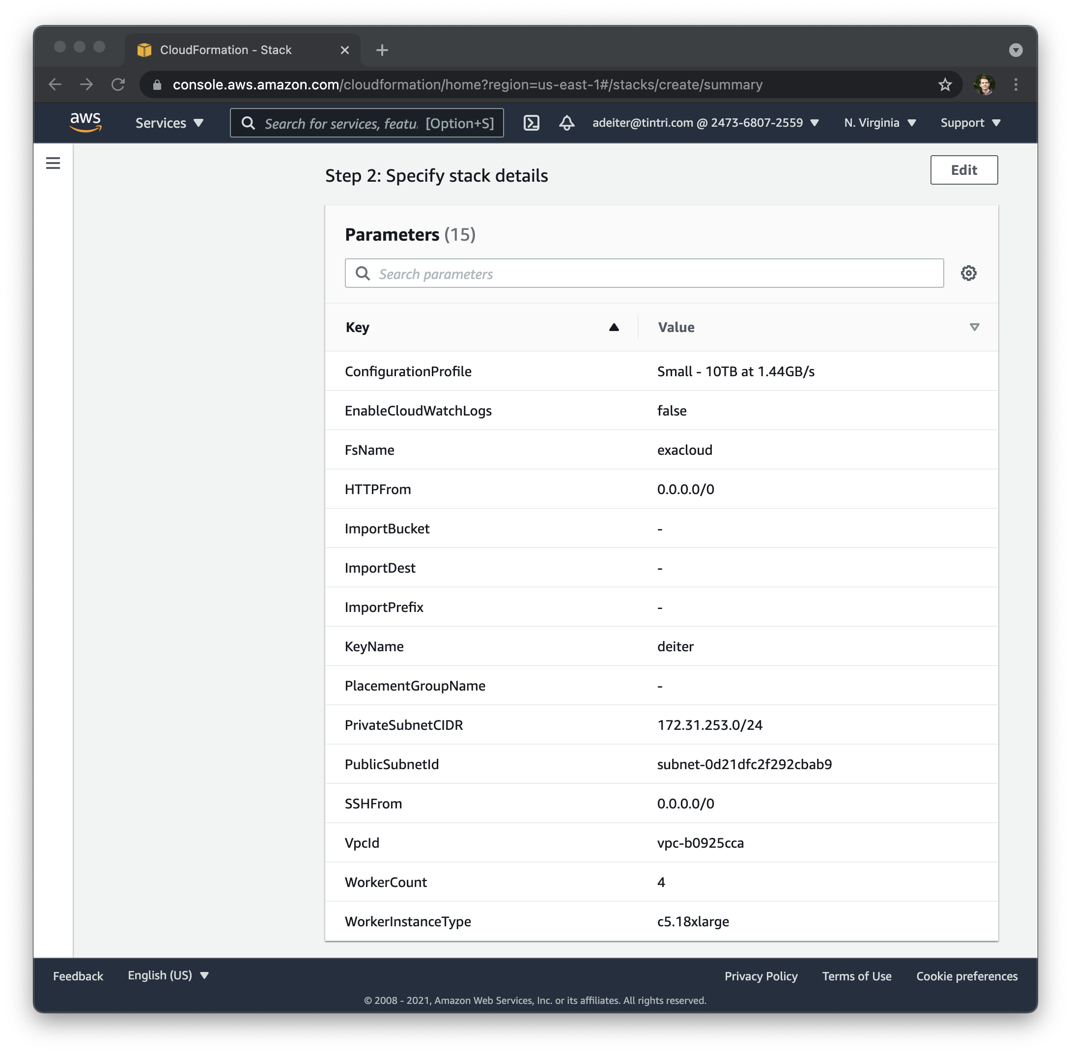Open the Privacy Policy link

coord(761,976)
